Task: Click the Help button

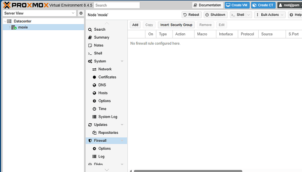Action: click(295, 14)
